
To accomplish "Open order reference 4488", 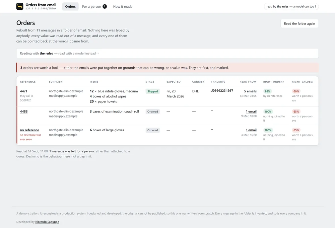I will click(x=24, y=111).
